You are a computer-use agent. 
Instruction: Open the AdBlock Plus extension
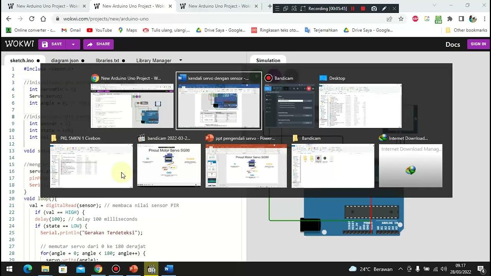click(415, 19)
